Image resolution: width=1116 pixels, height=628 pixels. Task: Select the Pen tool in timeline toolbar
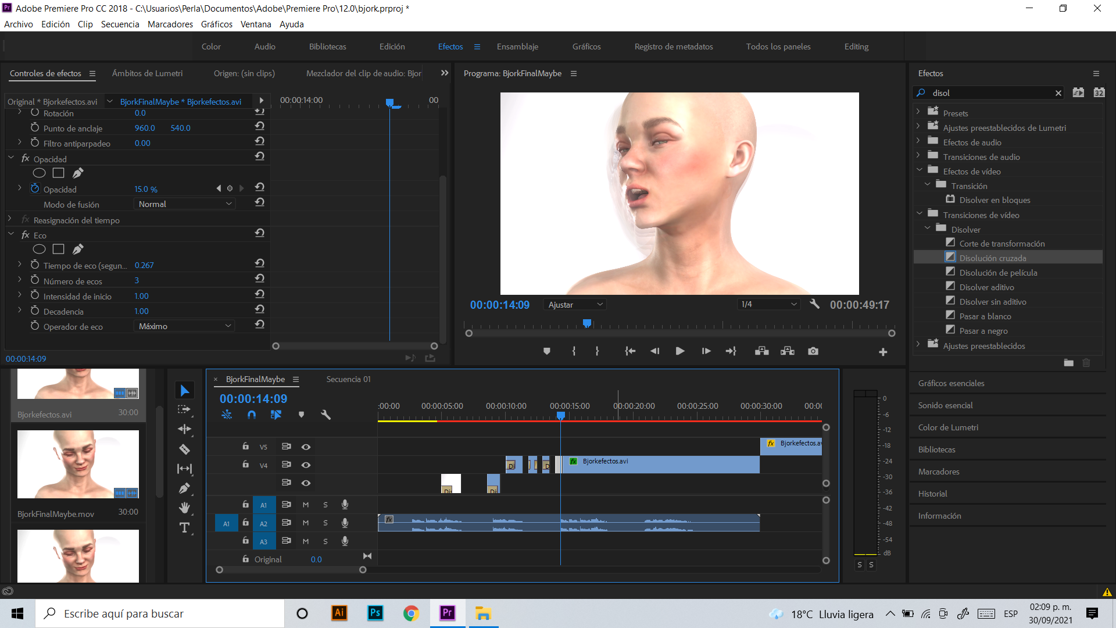click(x=184, y=488)
